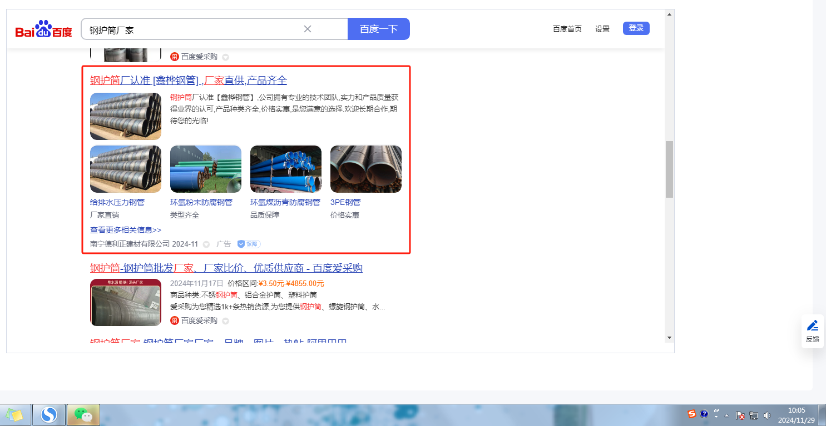Click the 给排水压力钢管 link
Image resolution: width=826 pixels, height=426 pixels.
pyautogui.click(x=117, y=202)
